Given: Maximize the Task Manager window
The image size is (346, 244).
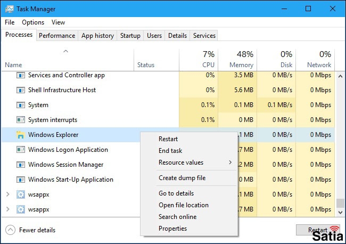Looking at the screenshot, I should pos(308,9).
